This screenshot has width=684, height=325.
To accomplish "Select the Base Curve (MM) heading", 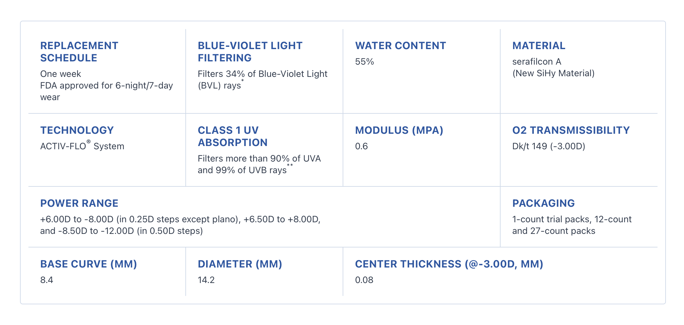I will point(88,264).
